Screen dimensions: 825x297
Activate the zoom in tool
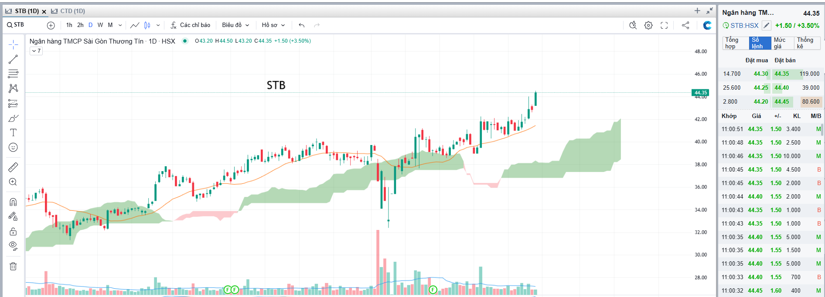pyautogui.click(x=13, y=182)
